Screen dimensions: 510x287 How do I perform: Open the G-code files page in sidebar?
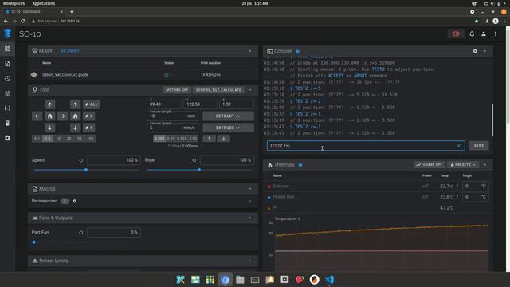point(7,64)
